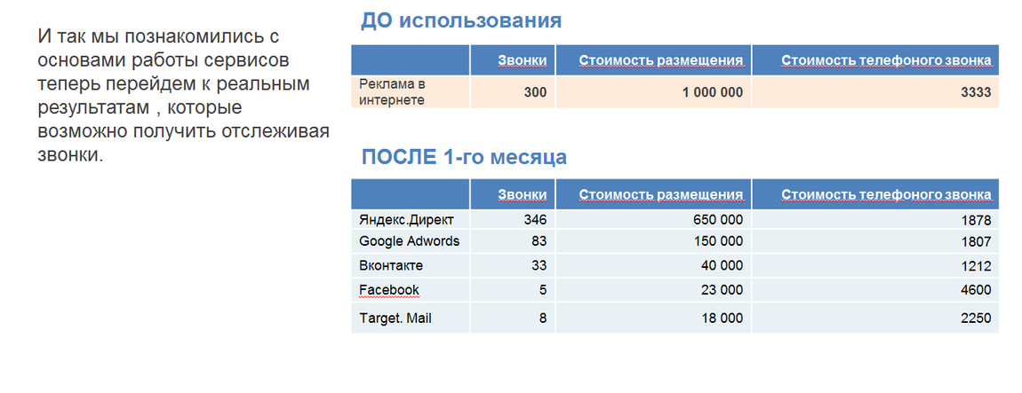Click the calls value 8 in Target. Mail row

[543, 318]
